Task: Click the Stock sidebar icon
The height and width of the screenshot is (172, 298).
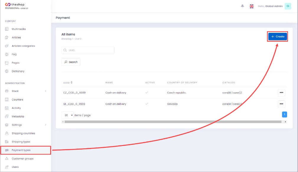Action: (7, 91)
